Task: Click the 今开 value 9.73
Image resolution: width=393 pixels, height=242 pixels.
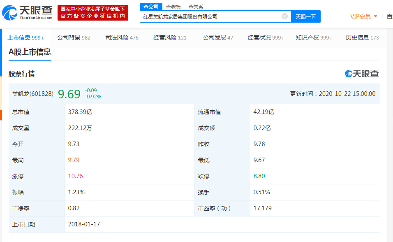Action: (74, 144)
